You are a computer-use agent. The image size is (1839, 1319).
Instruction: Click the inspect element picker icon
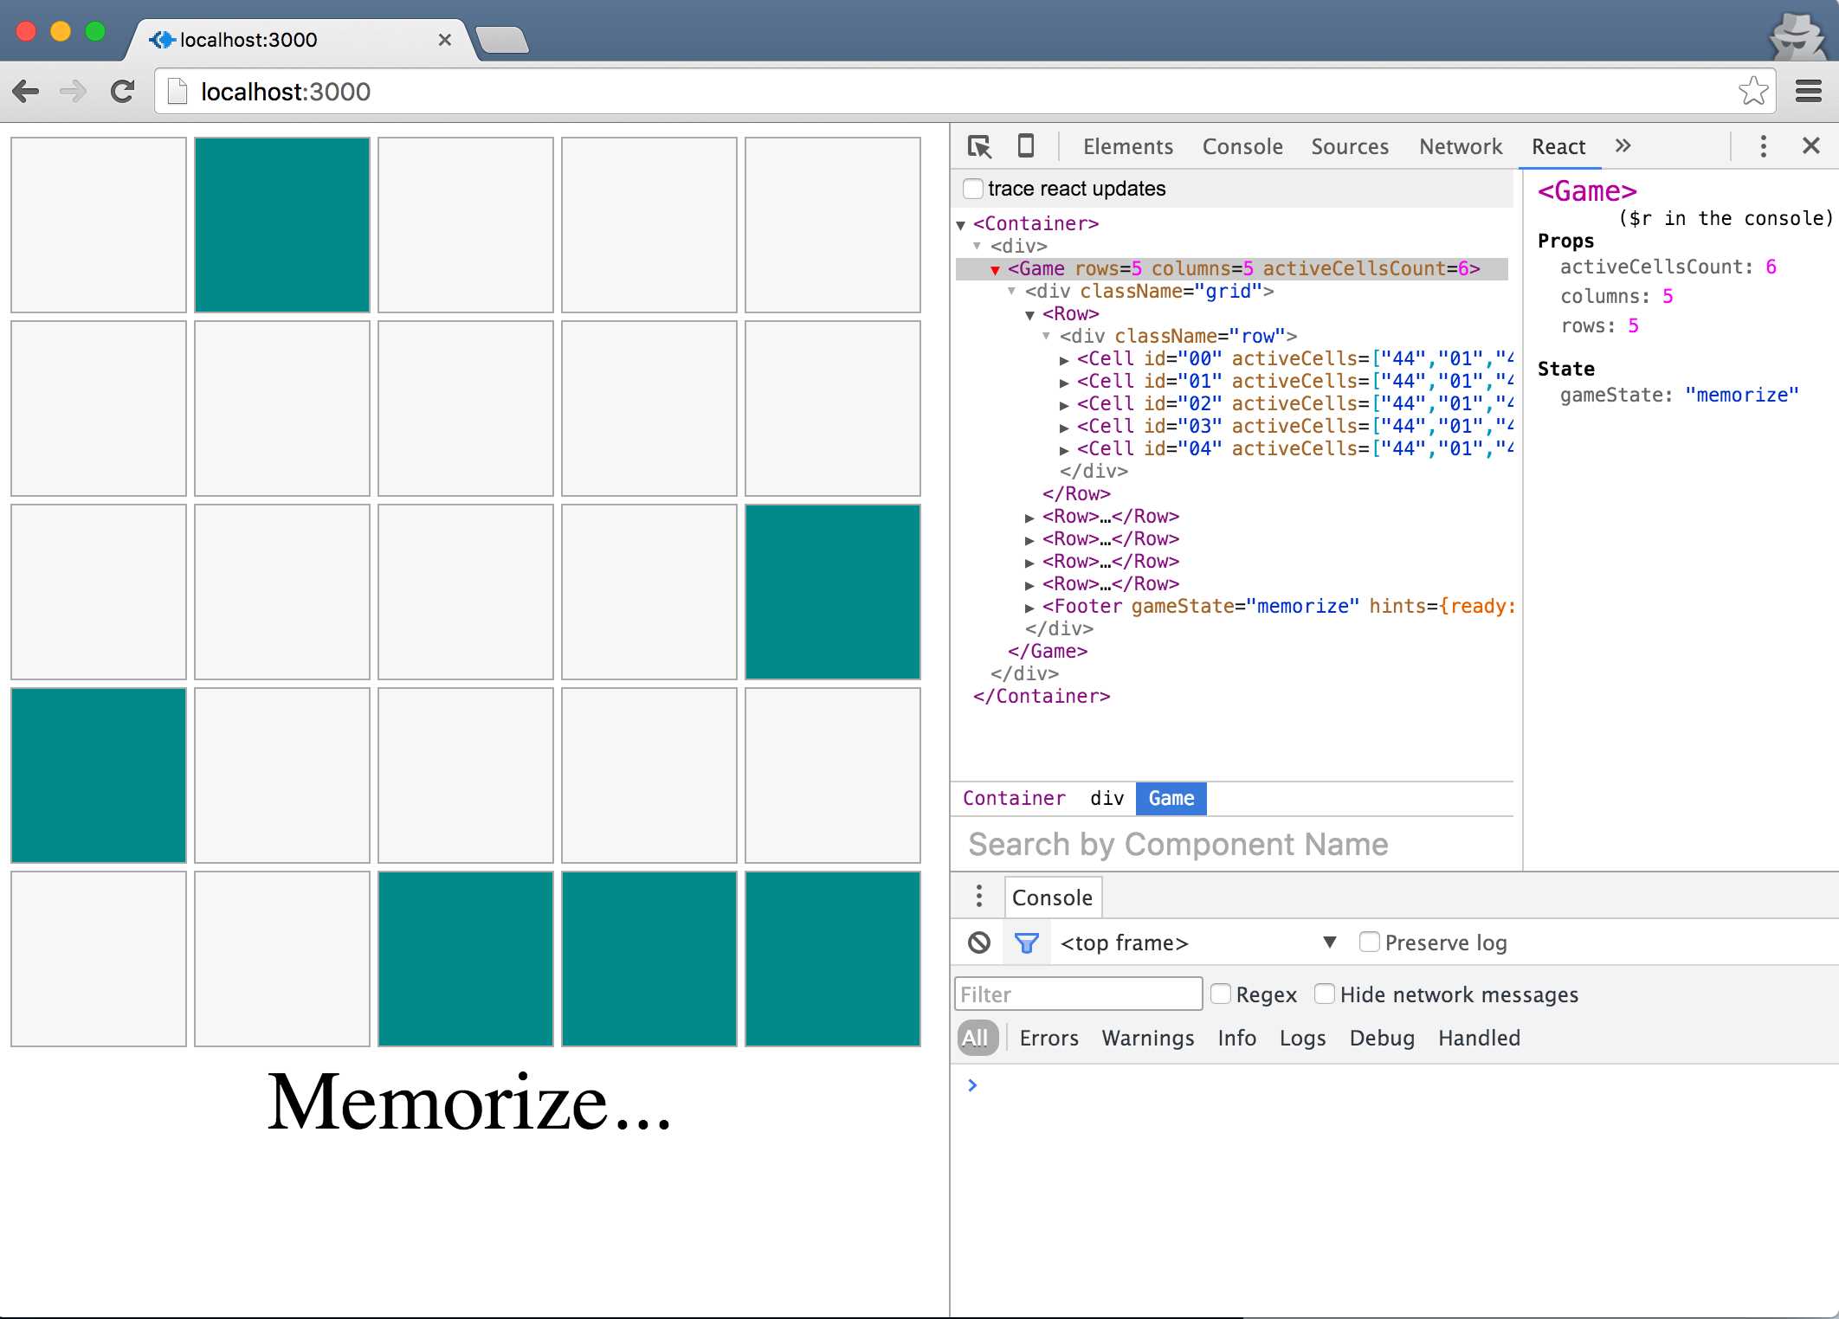979,146
